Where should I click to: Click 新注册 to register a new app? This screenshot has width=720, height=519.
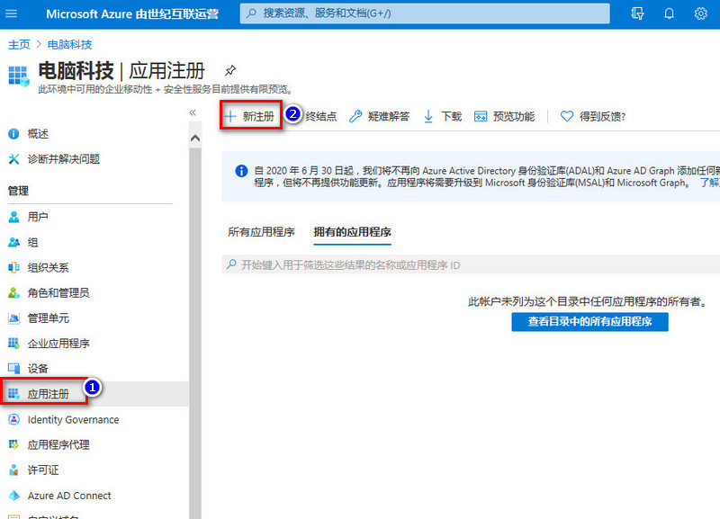[251, 116]
